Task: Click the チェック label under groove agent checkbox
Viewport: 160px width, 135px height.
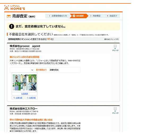Action: [115, 50]
